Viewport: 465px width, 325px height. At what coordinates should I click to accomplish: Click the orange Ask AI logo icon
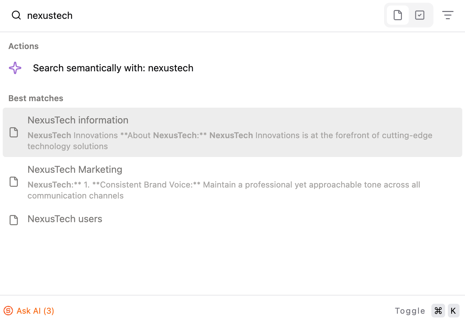pos(8,311)
